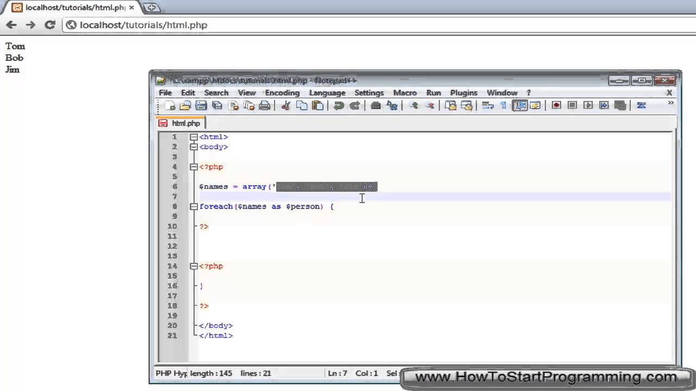
Task: Collapse the foreach fold on line 8
Action: 194,206
